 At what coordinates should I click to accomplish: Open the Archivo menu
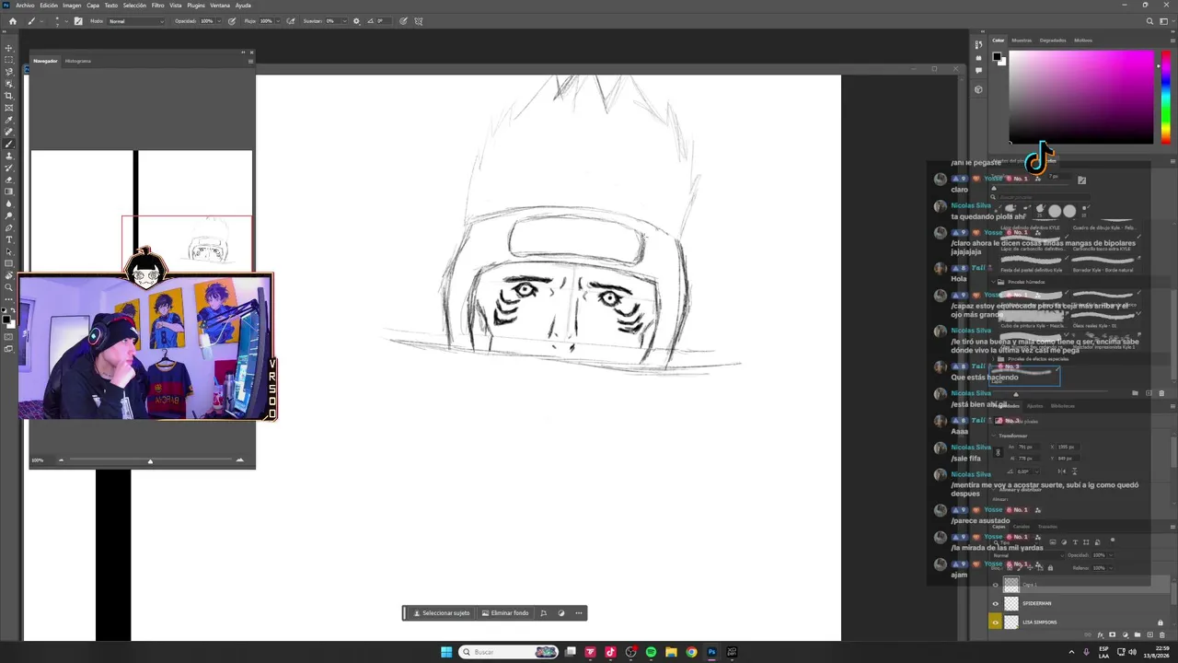pos(25,6)
